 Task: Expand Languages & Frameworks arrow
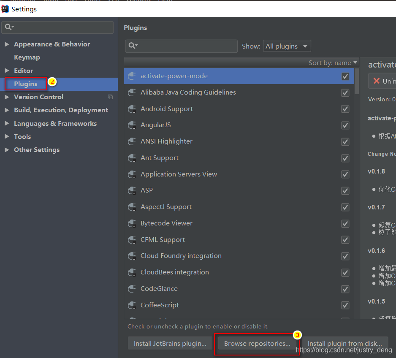7,123
